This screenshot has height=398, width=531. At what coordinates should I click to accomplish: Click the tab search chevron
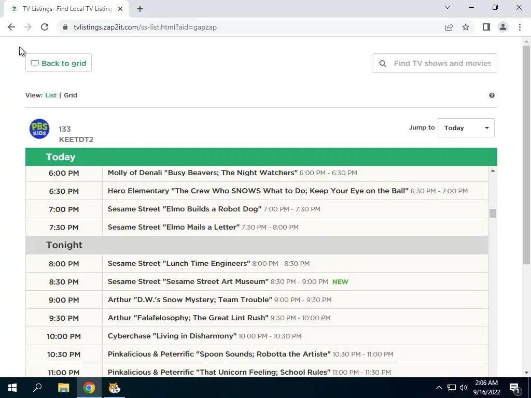(x=448, y=7)
